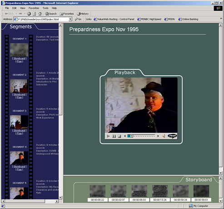Go forward with the Forward arrow
The width and height of the screenshot is (224, 209).
click(20, 14)
